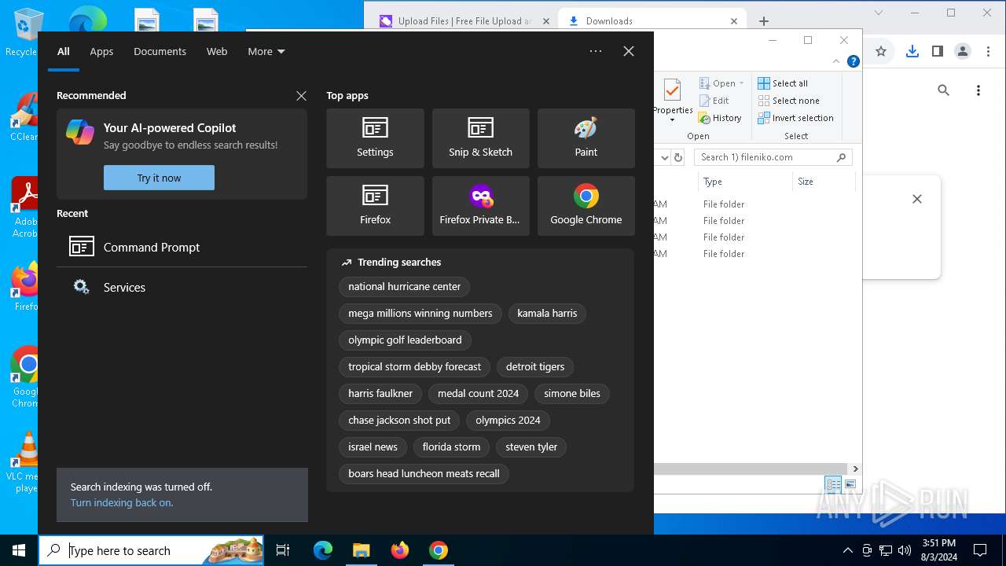
Task: Open Explorer help icon
Action: (853, 61)
